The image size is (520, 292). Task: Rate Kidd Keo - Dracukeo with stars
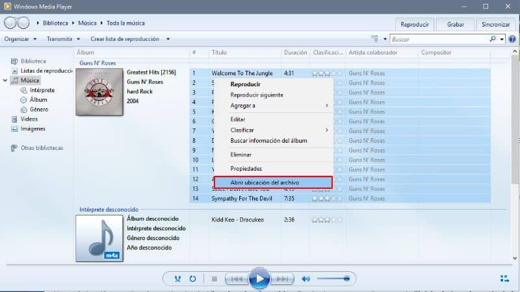click(327, 220)
